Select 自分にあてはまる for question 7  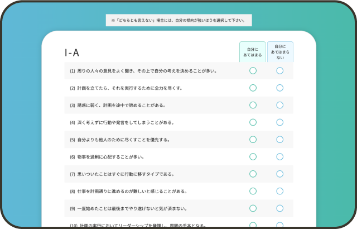(253, 174)
